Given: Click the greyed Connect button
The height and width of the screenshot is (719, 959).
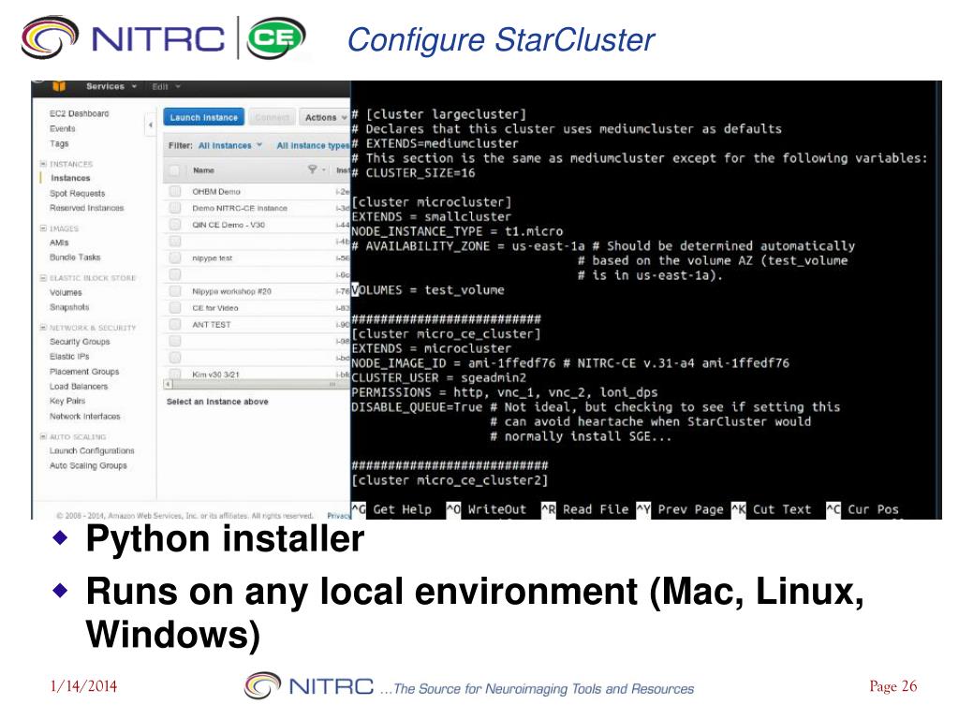Looking at the screenshot, I should [x=272, y=117].
